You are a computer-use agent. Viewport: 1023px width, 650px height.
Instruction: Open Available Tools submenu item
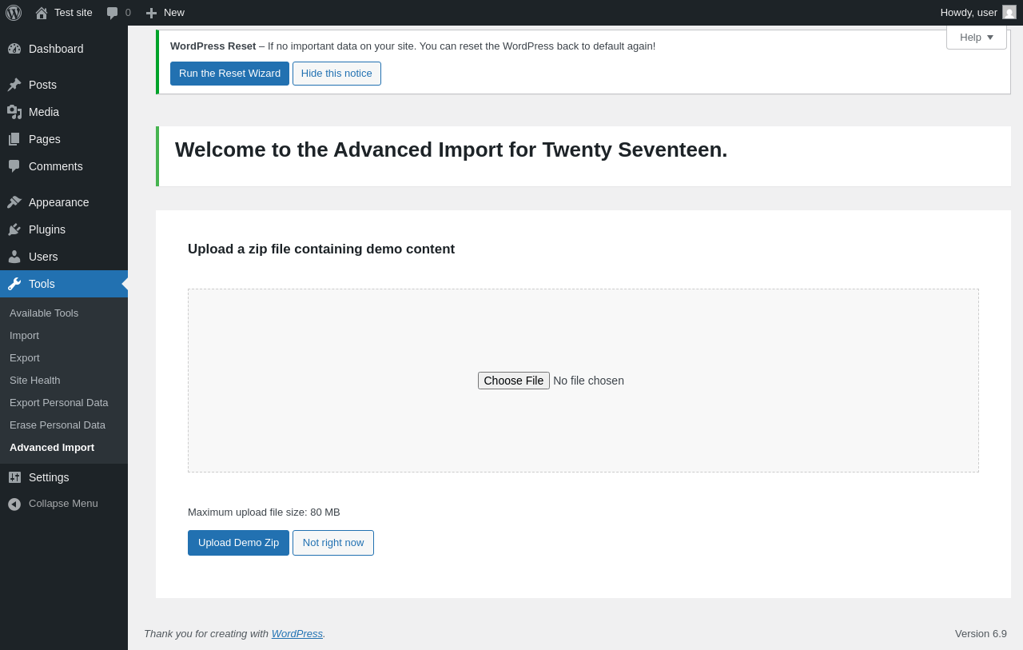click(44, 313)
